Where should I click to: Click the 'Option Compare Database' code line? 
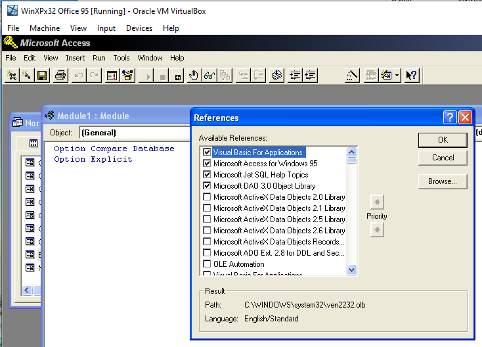(114, 149)
